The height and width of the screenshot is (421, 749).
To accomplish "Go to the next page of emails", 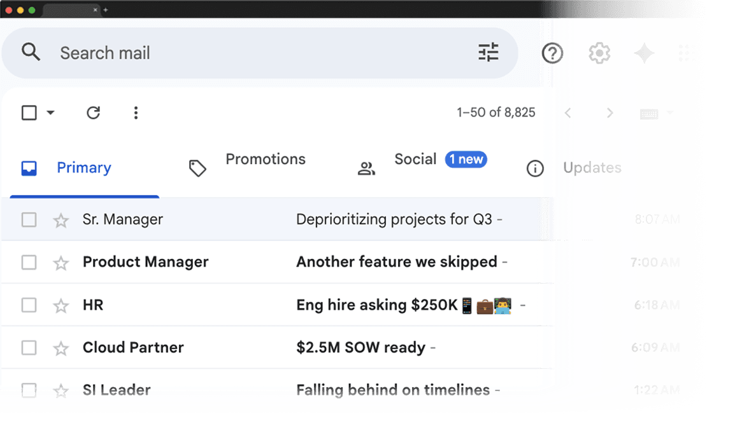I will click(x=610, y=113).
